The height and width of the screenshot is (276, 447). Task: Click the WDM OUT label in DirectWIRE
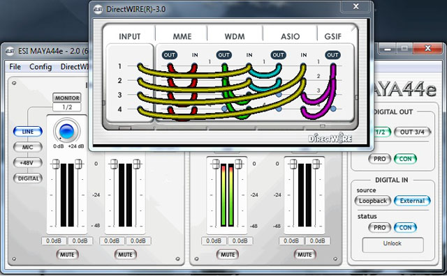[223, 55]
